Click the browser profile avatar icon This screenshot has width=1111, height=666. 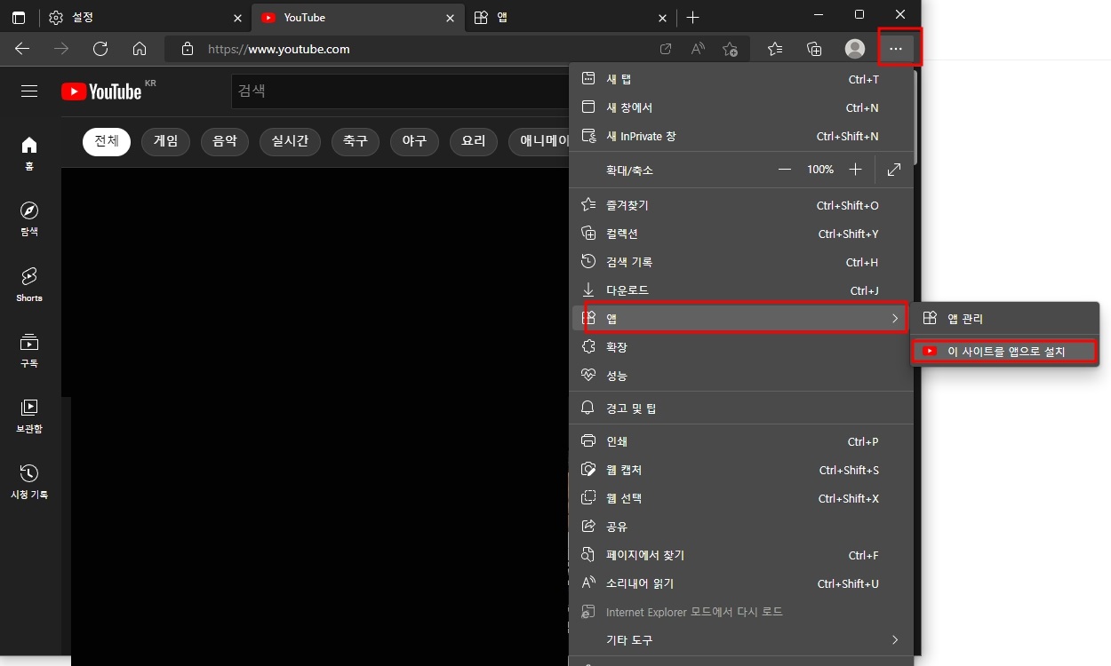pyautogui.click(x=854, y=49)
